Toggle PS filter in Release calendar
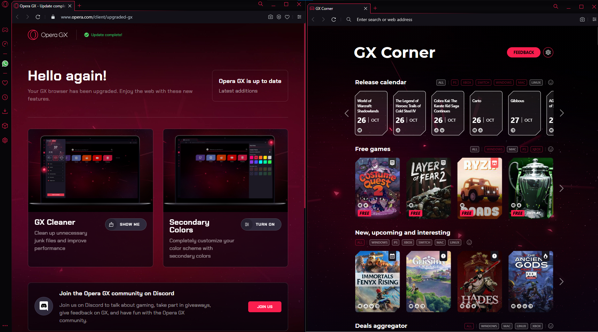Viewport: 598px width, 332px height. point(455,82)
